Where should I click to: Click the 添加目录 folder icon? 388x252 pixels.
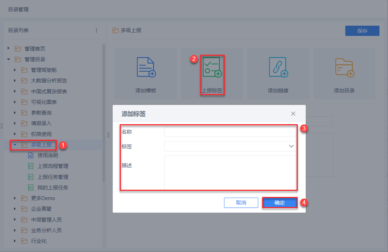tap(345, 68)
